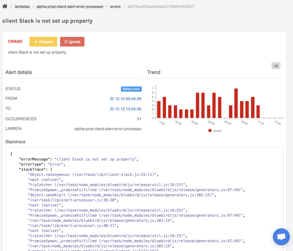Image resolution: width=293 pixels, height=251 pixels.
Task: Toggle the RESOLVED status badge
Action: click(131, 89)
